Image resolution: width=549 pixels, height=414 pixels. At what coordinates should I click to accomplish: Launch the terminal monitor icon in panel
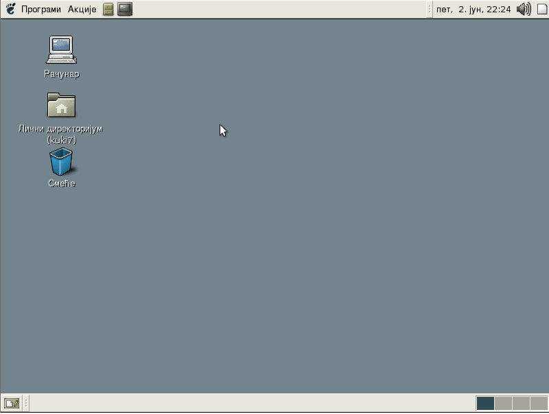point(125,10)
